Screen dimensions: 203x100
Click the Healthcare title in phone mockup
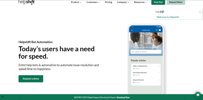coord(146,30)
